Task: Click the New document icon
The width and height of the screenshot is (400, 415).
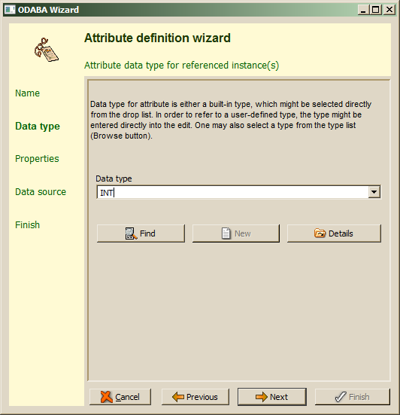Action: pyautogui.click(x=226, y=233)
